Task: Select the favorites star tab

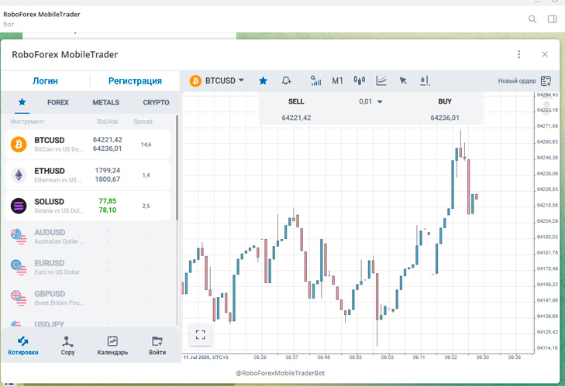Action: tap(22, 102)
